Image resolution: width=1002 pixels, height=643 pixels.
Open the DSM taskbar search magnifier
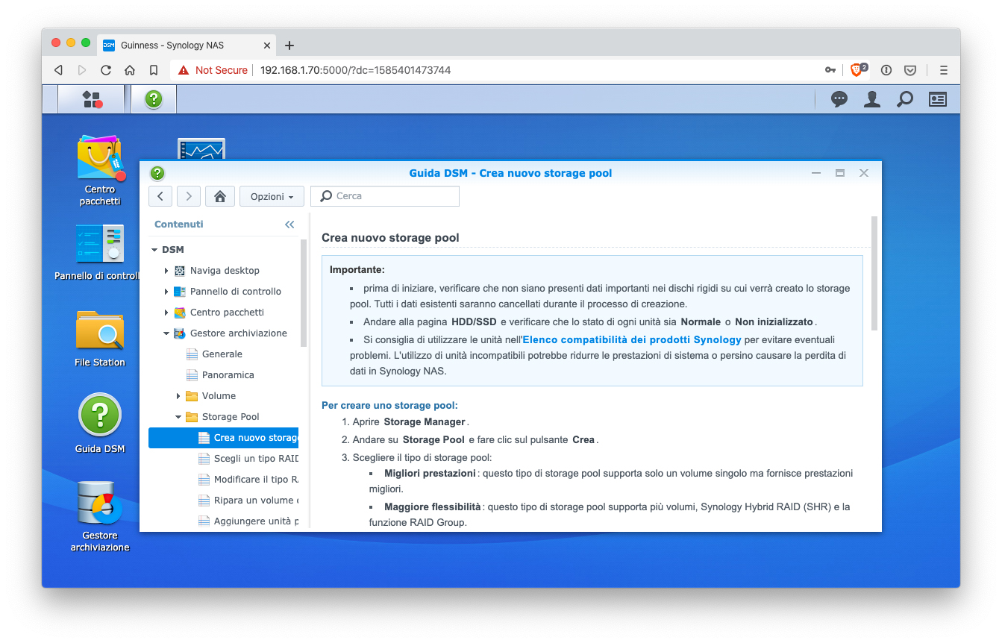[905, 99]
